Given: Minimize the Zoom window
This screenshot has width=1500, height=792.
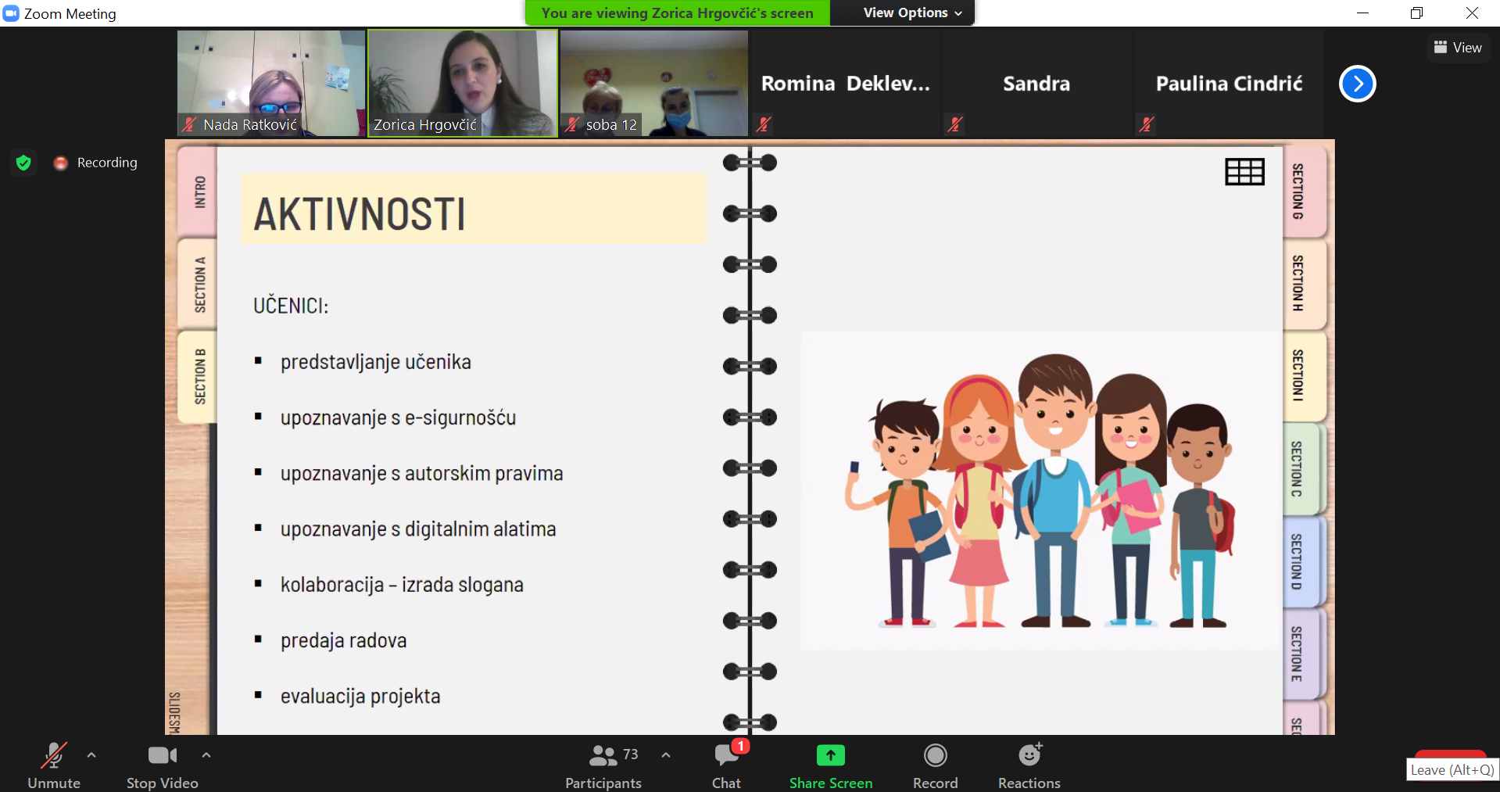Looking at the screenshot, I should coord(1362,13).
